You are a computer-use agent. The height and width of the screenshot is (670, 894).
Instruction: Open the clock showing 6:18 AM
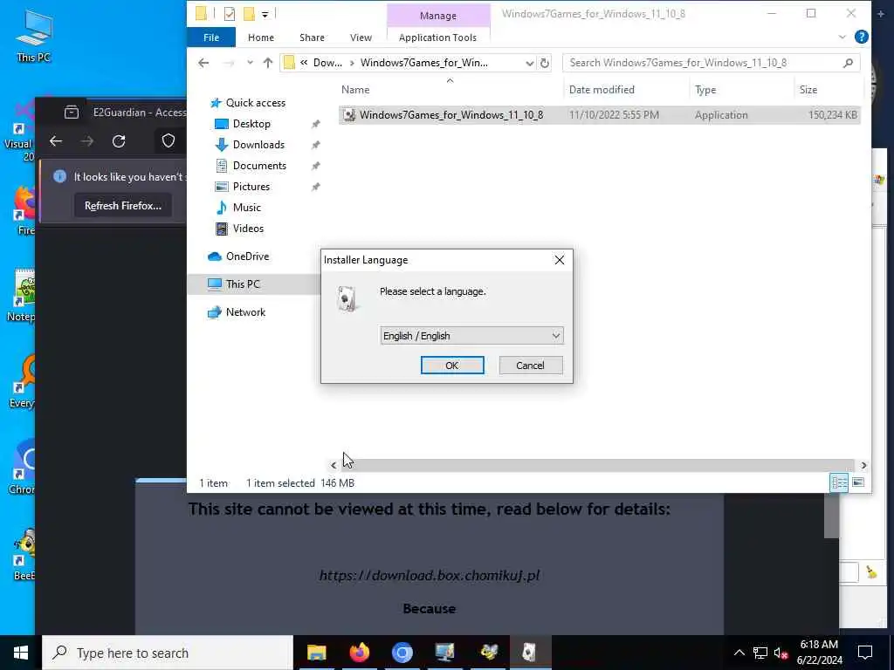[x=819, y=653]
